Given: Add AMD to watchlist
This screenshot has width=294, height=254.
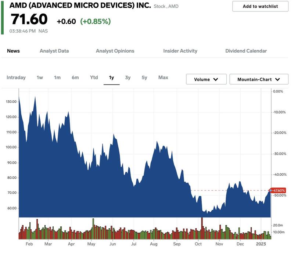Looking at the screenshot, I should (x=260, y=6).
